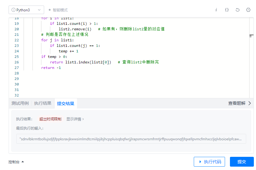Switch to the 测试用例 tab

(20, 103)
